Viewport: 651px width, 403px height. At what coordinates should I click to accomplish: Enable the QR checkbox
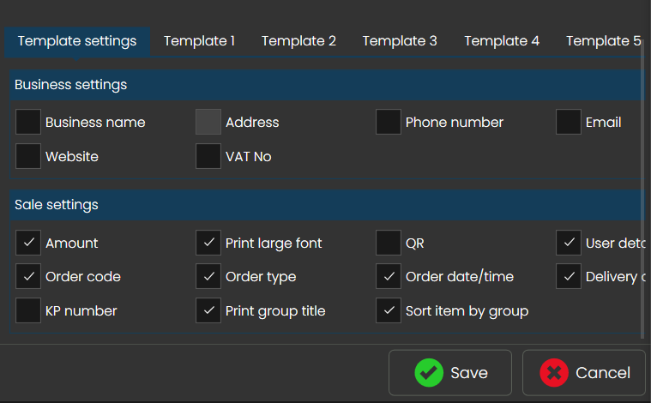click(x=389, y=244)
